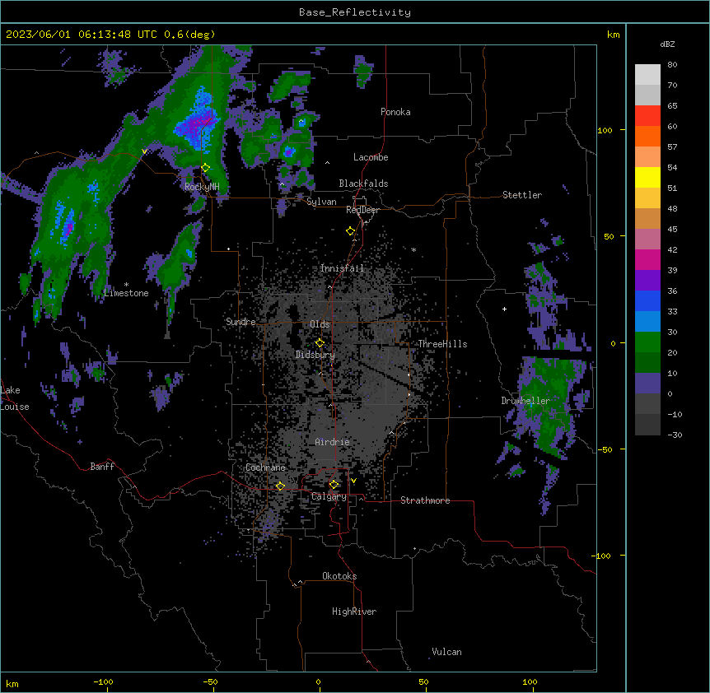Select the yellow diamond marker between Olds and Didsbury

(x=320, y=342)
